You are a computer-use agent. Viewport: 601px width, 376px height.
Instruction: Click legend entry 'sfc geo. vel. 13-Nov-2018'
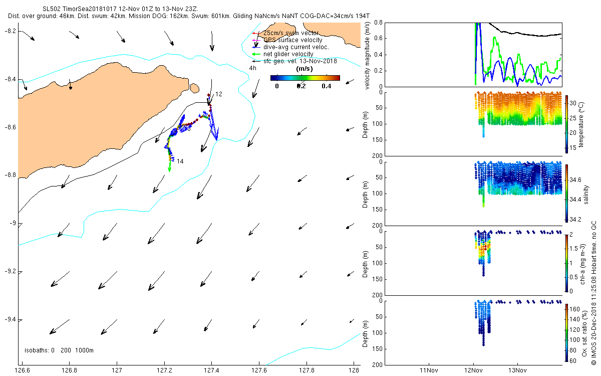(300, 61)
